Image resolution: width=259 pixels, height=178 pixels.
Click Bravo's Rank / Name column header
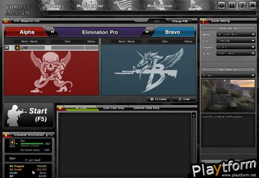(127, 41)
